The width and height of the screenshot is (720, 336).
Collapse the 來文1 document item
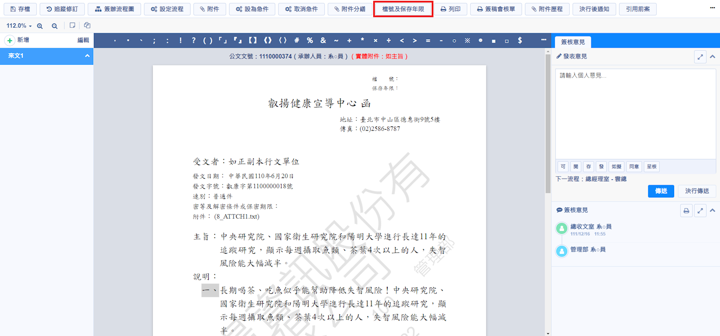87,56
